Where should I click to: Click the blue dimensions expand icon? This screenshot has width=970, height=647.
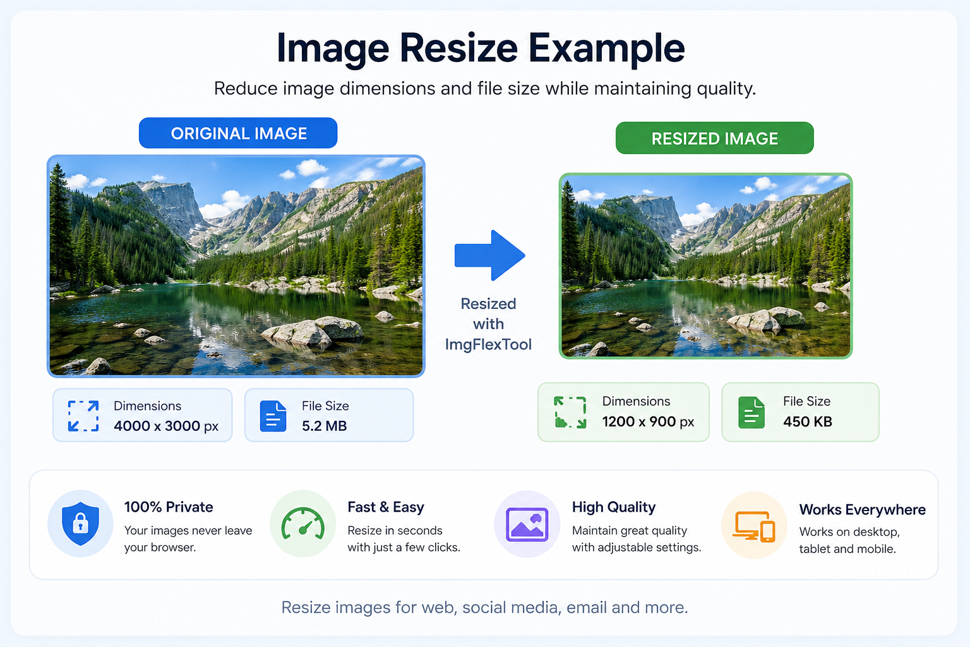pyautogui.click(x=83, y=416)
